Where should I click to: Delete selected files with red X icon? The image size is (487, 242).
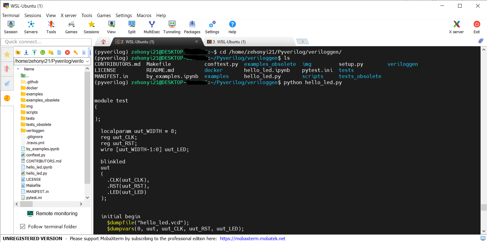[67, 52]
